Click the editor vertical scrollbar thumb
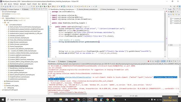Image resolution: width=181 pixels, height=102 pixels. click(165, 31)
